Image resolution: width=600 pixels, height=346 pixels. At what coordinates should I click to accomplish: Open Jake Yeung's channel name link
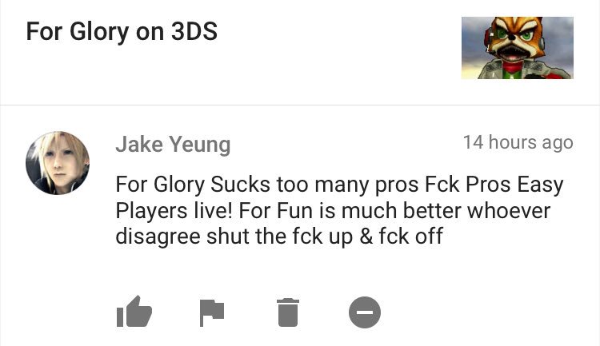[x=173, y=145]
